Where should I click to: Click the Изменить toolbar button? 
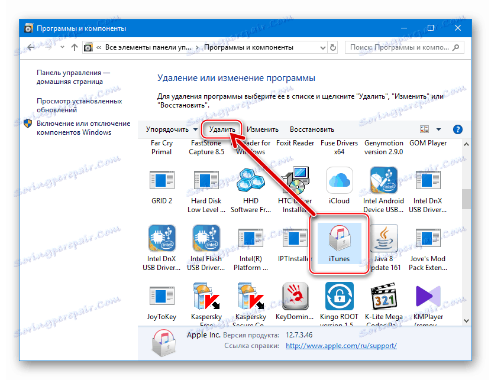pos(263,129)
